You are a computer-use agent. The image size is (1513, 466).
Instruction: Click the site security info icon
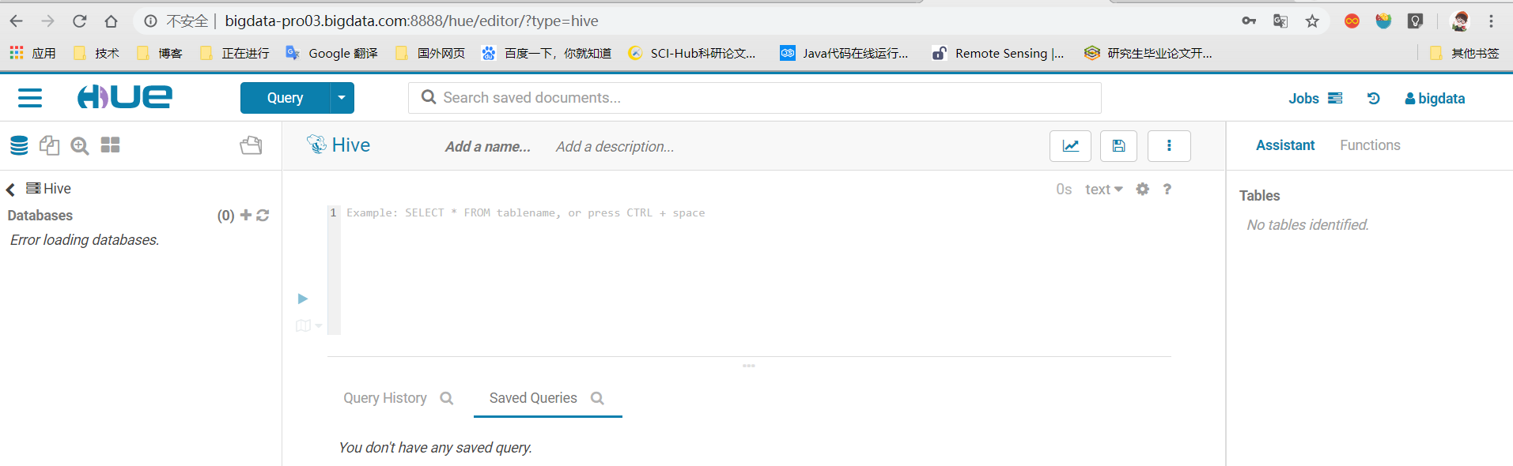150,21
